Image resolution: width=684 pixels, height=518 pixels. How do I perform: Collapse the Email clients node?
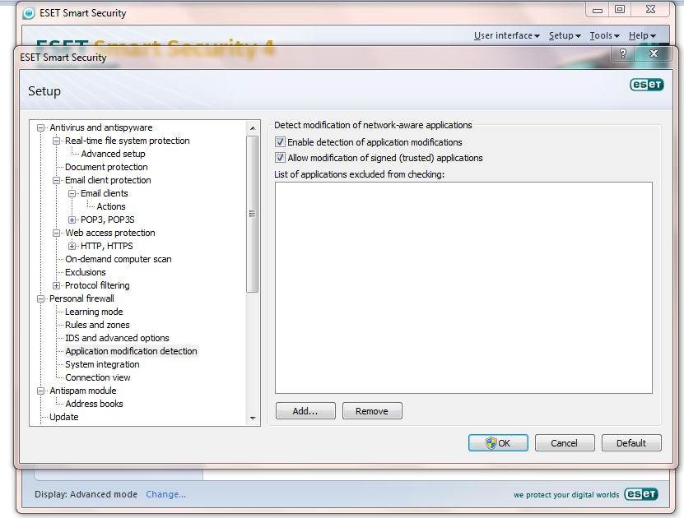(72, 193)
